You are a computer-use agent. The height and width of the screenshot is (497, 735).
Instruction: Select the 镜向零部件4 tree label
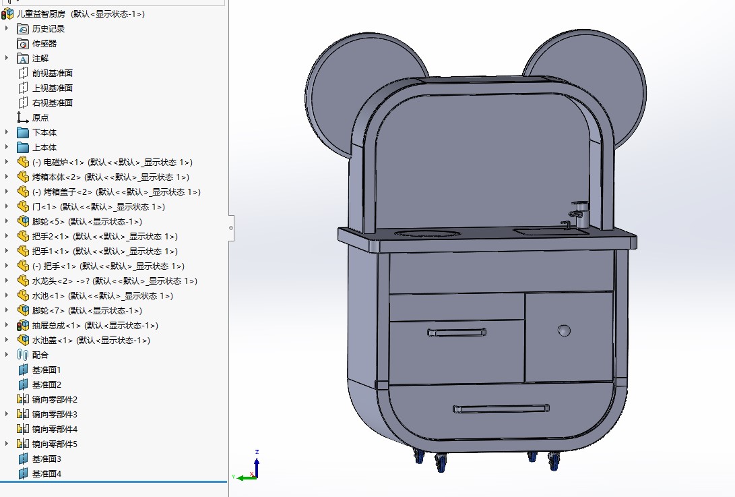tap(55, 429)
